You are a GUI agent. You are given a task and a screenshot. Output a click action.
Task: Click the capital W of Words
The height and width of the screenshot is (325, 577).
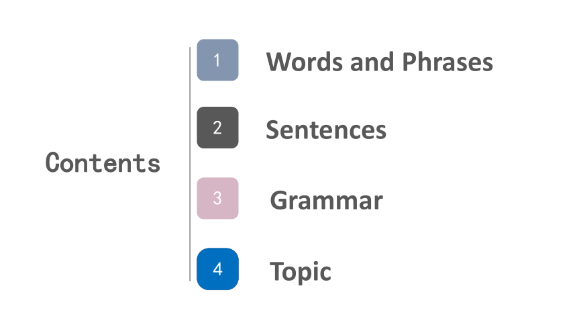tap(280, 62)
